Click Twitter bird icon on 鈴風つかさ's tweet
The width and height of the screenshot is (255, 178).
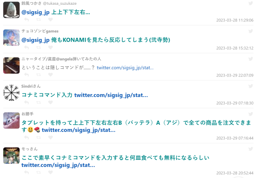pos(250,3)
